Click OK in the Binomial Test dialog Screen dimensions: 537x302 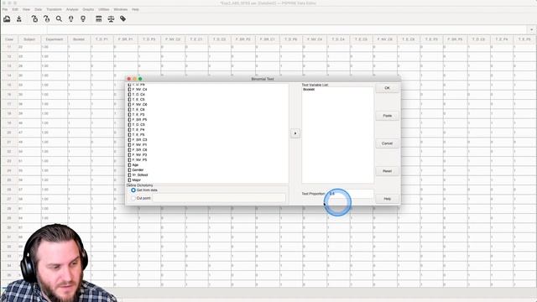(387, 88)
